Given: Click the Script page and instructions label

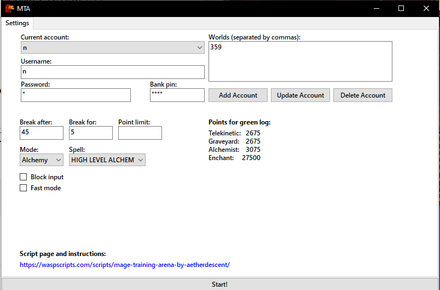Looking at the screenshot, I should [62, 254].
